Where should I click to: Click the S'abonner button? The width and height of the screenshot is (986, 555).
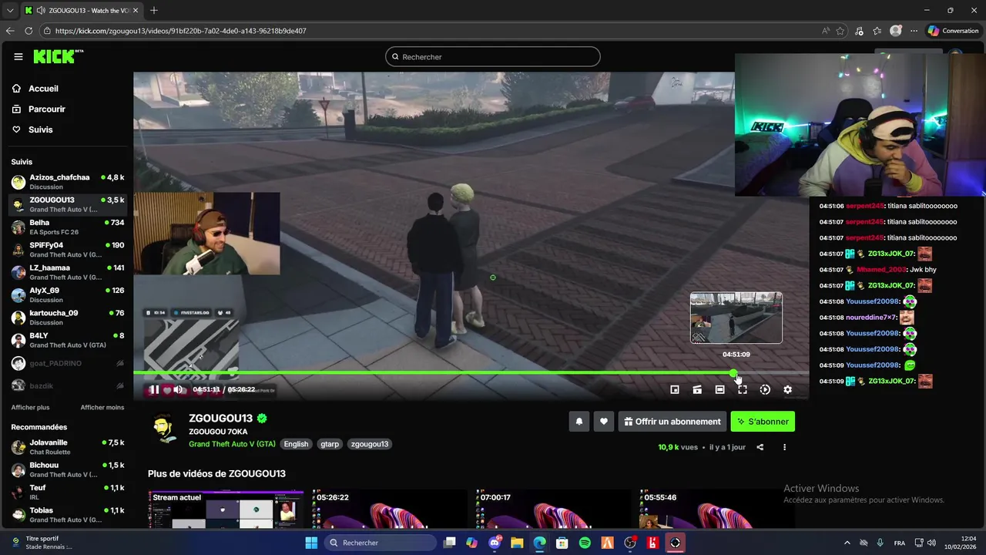pos(763,422)
